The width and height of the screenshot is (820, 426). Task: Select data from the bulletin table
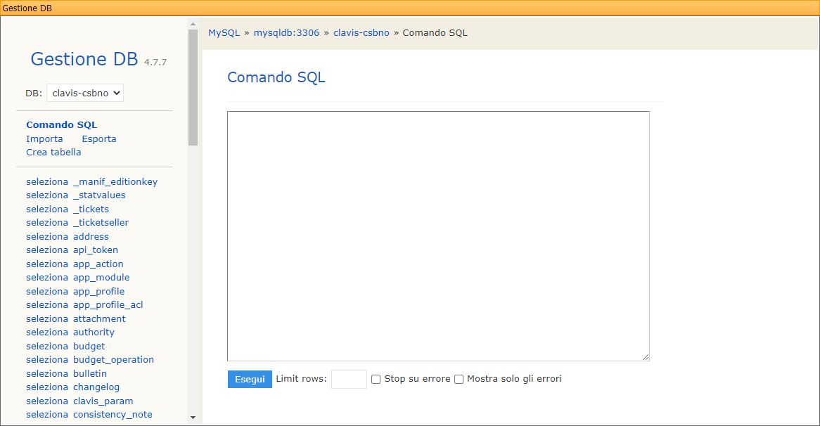(47, 373)
